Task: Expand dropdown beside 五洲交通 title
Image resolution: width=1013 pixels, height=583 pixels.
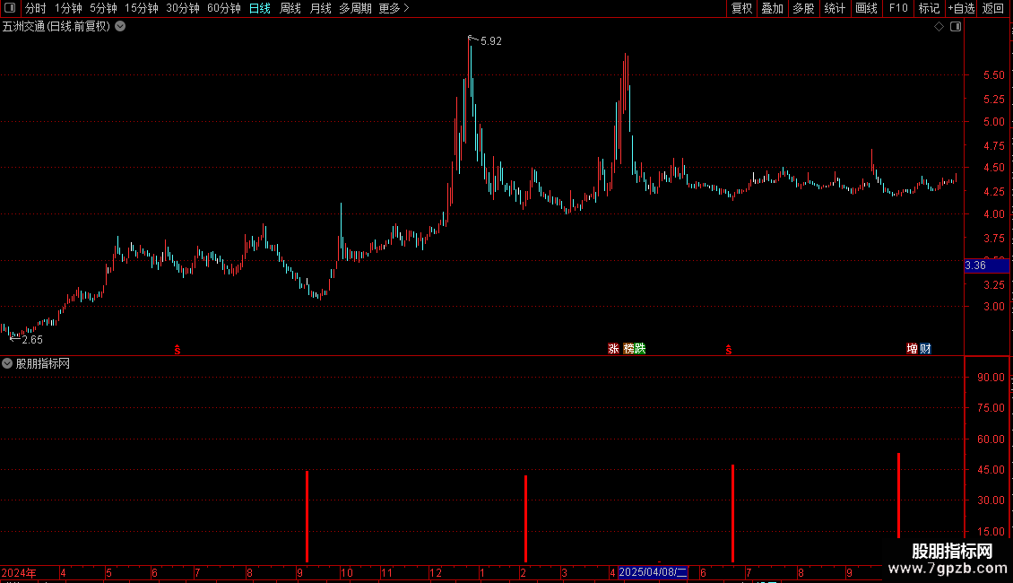Action: point(120,27)
